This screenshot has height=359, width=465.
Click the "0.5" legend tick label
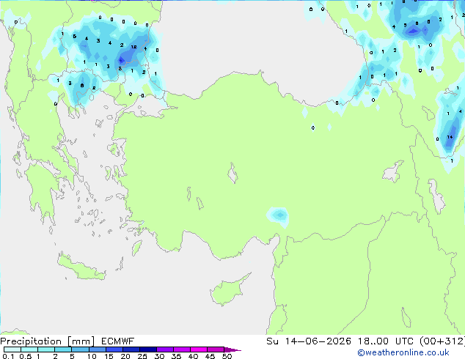tap(26, 356)
